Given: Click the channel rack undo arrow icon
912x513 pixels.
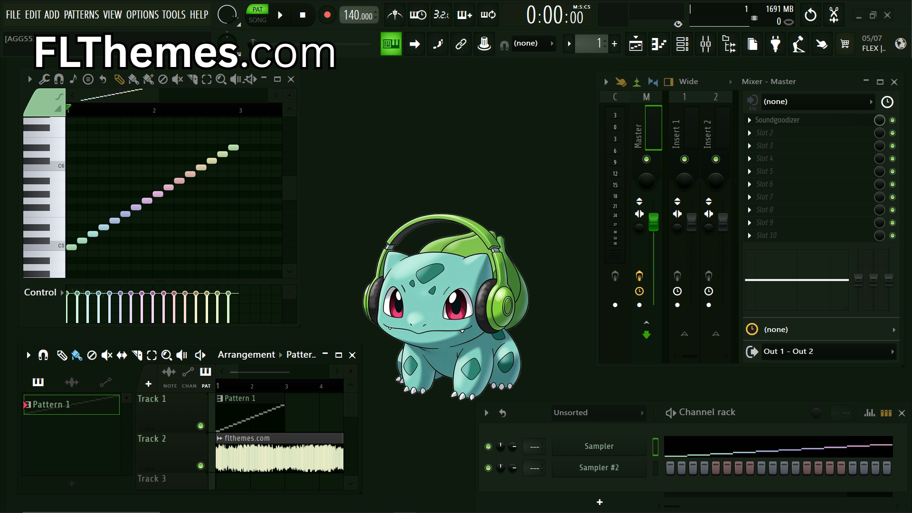Looking at the screenshot, I should tap(503, 413).
